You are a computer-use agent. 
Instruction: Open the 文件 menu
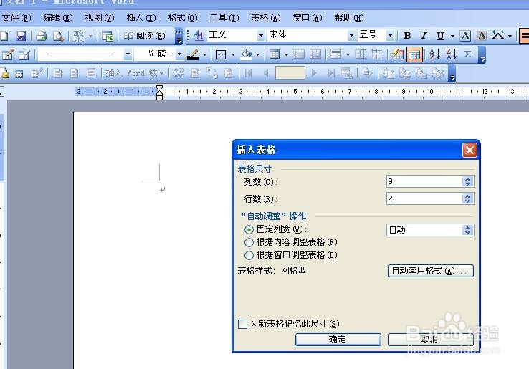point(16,17)
